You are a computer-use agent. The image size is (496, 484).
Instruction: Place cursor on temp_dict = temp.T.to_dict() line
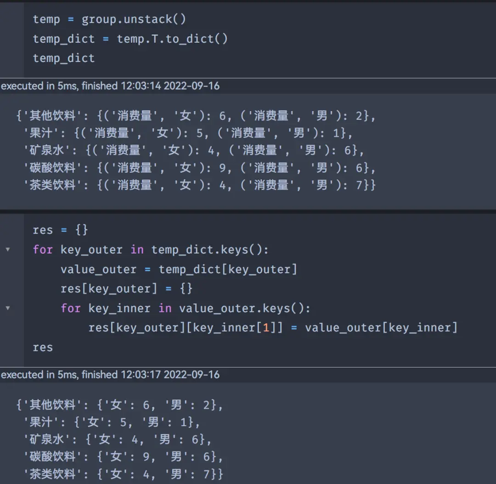pos(130,39)
